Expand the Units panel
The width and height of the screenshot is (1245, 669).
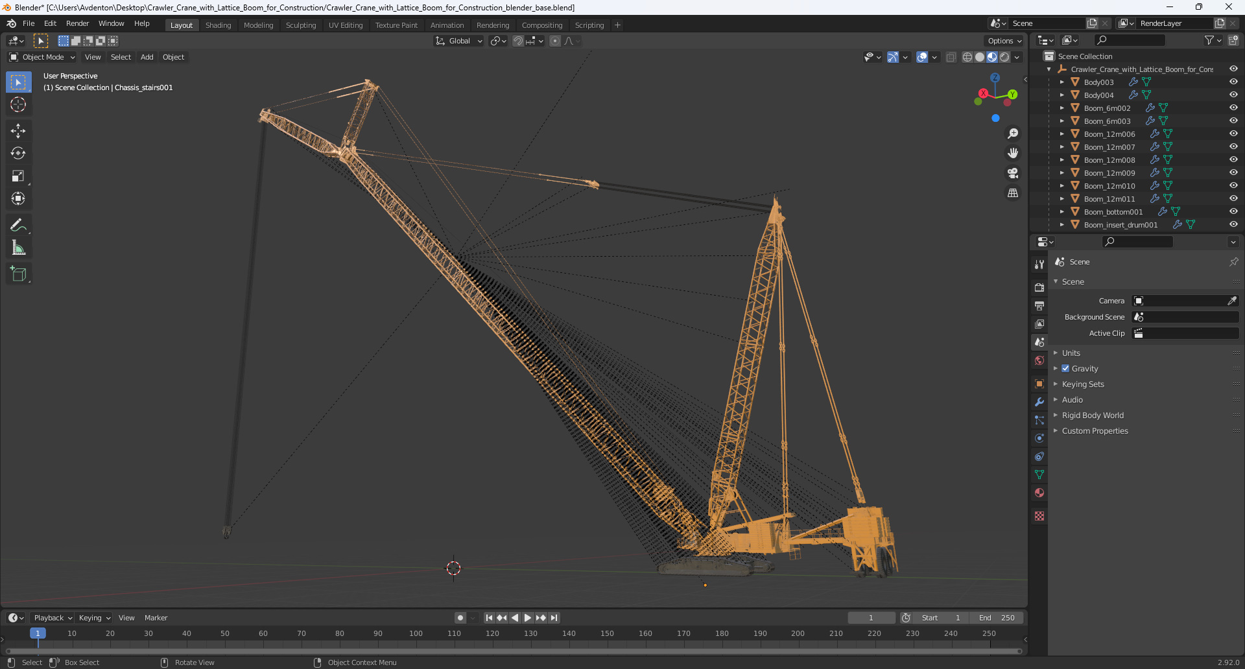click(x=1071, y=353)
